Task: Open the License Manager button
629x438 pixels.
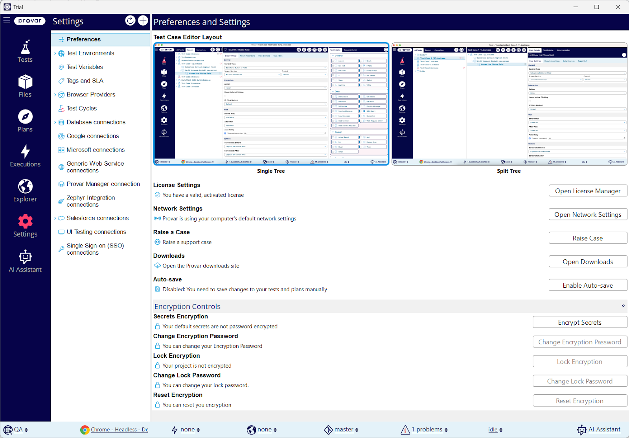Action: pos(588,191)
